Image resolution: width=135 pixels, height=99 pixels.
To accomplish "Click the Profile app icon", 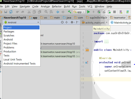I will (x=104, y=12).
